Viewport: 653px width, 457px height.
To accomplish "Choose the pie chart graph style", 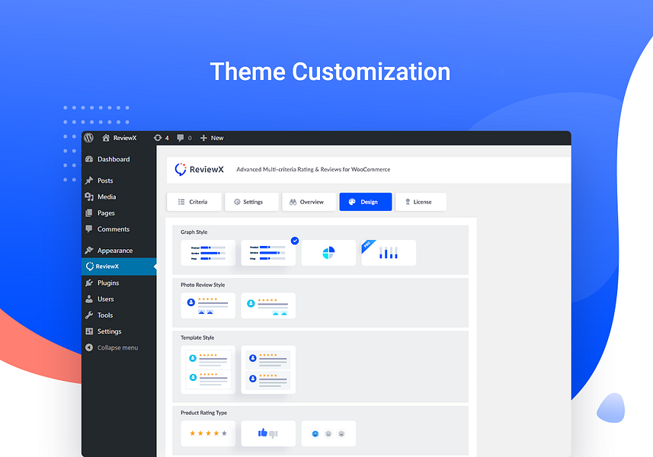I will coord(328,253).
